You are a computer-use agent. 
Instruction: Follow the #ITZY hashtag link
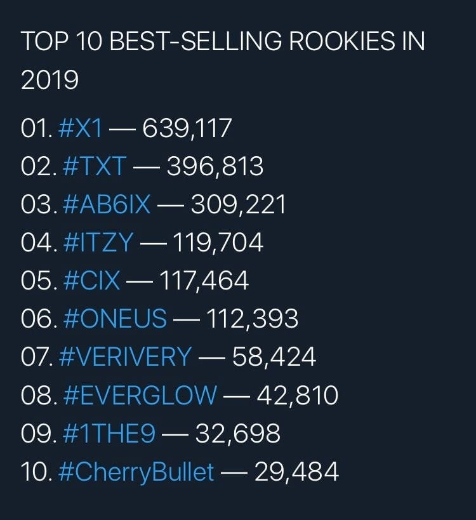98,243
